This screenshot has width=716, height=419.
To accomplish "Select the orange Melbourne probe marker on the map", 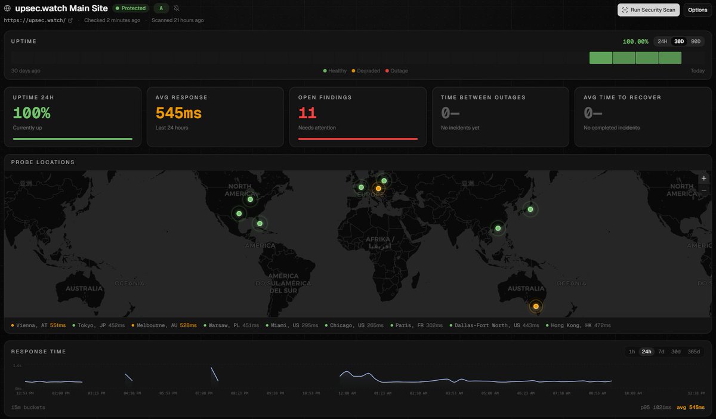I will pyautogui.click(x=536, y=306).
